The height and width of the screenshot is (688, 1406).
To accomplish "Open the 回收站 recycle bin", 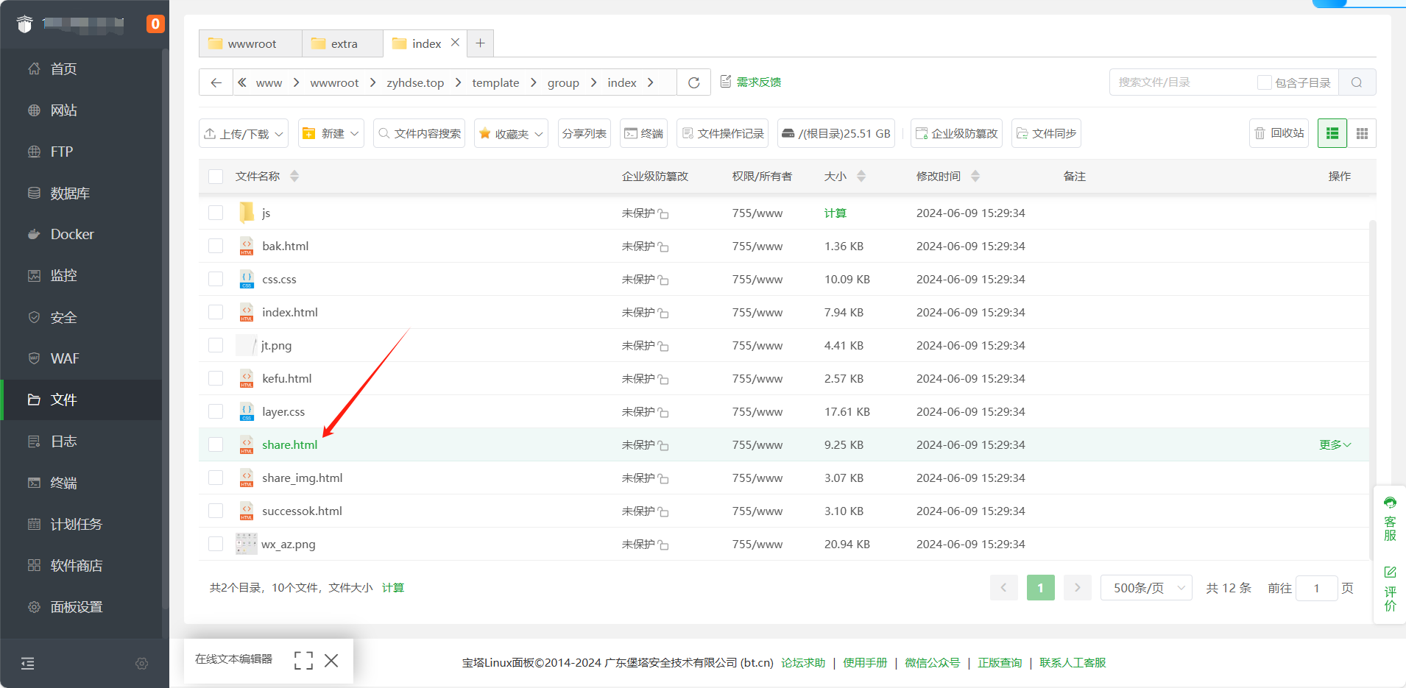I will (x=1279, y=133).
